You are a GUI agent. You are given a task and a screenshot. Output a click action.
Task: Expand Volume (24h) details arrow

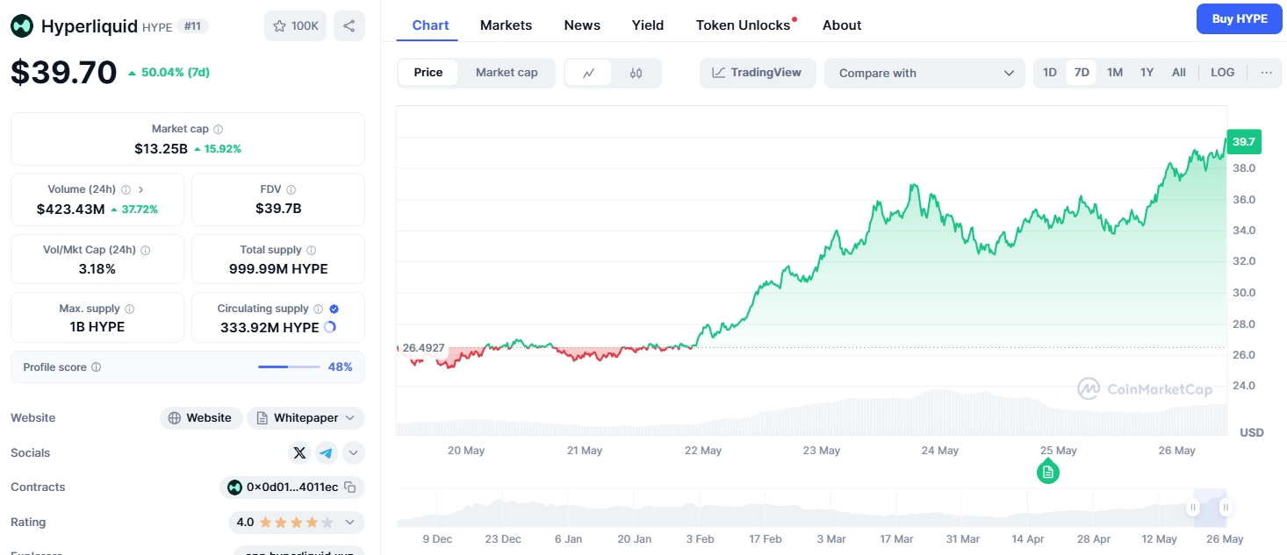(141, 189)
